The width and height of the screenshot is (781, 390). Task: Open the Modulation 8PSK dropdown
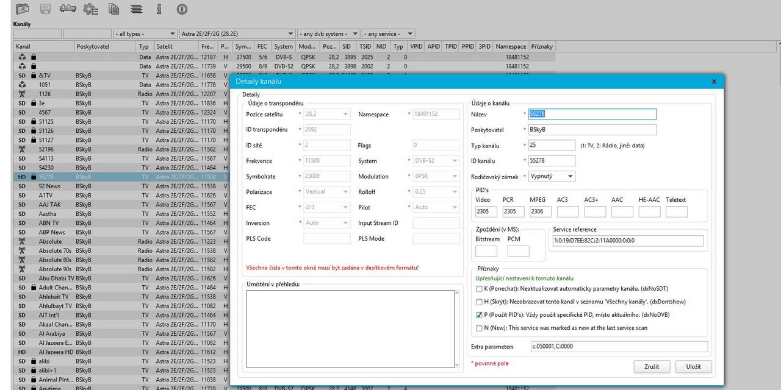[436, 176]
